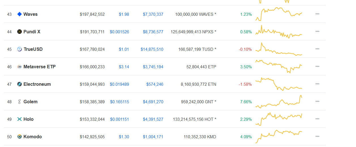Image resolution: width=356 pixels, height=147 pixels.
Task: Open the more options menu for Metaverse ETP
Action: click(317, 67)
